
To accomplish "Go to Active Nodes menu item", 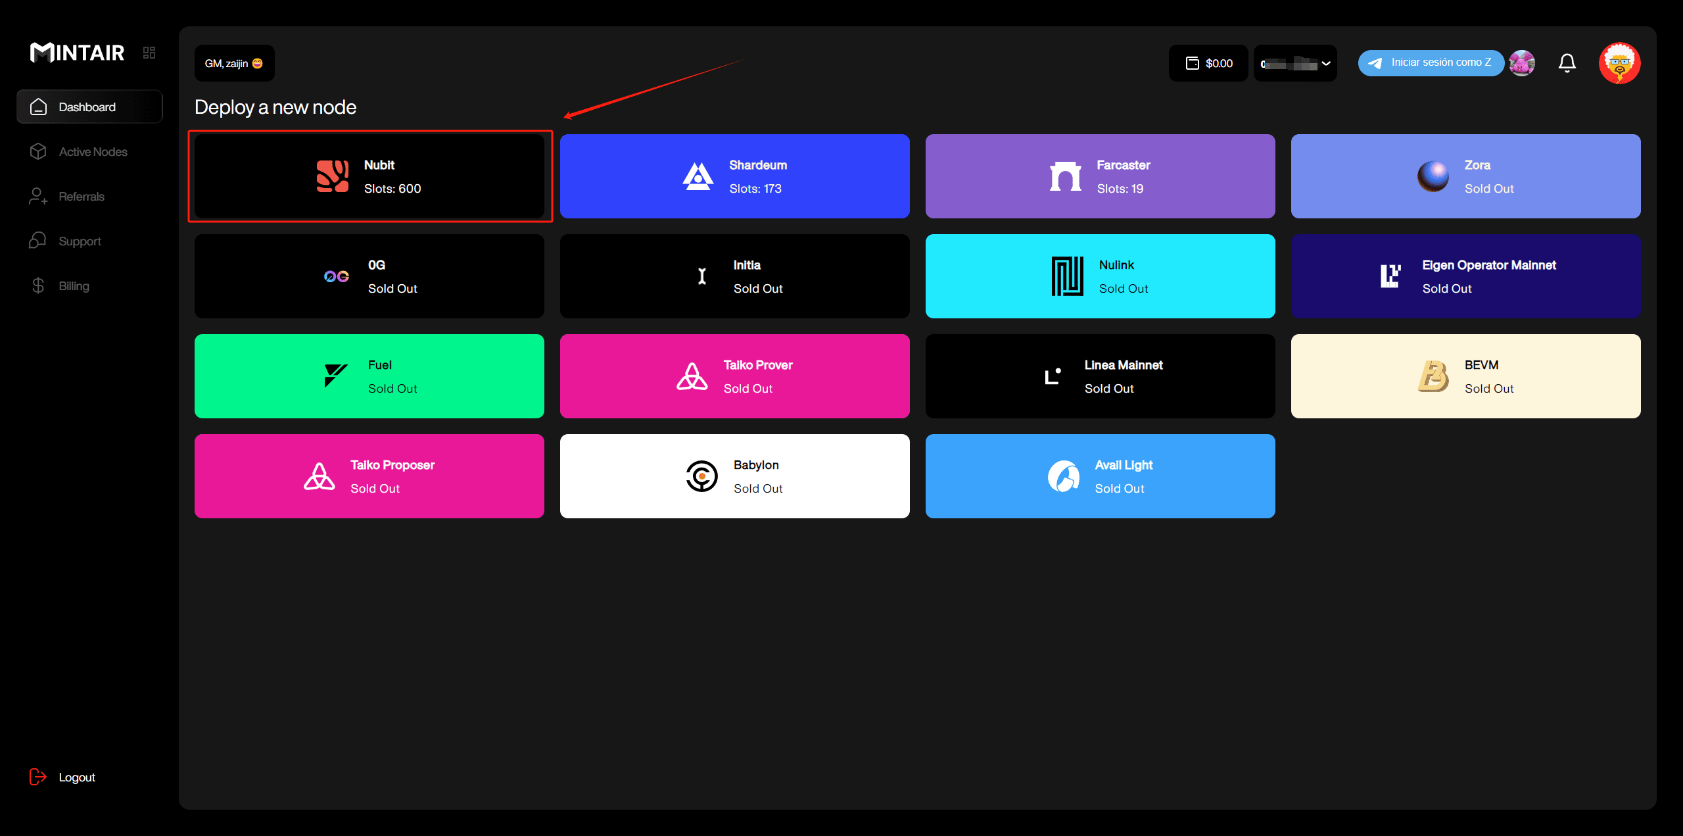I will [x=93, y=152].
